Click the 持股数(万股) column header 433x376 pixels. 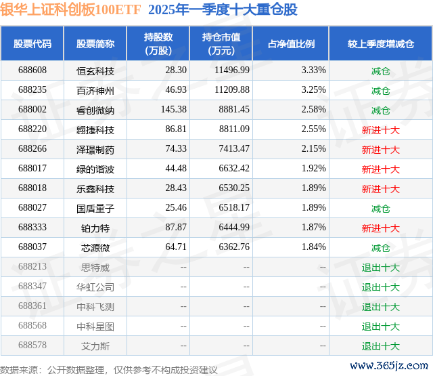(x=158, y=43)
